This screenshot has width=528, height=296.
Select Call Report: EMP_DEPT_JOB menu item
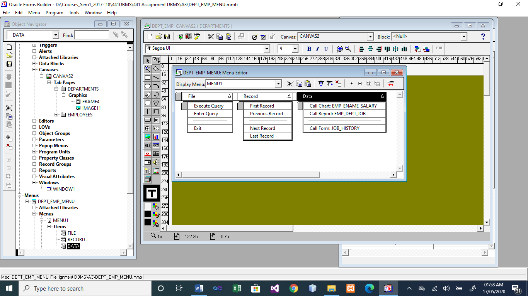coord(344,114)
